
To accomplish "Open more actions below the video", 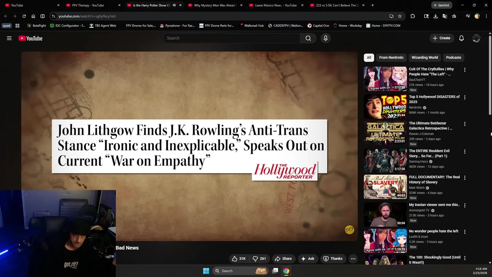I will tap(353, 259).
